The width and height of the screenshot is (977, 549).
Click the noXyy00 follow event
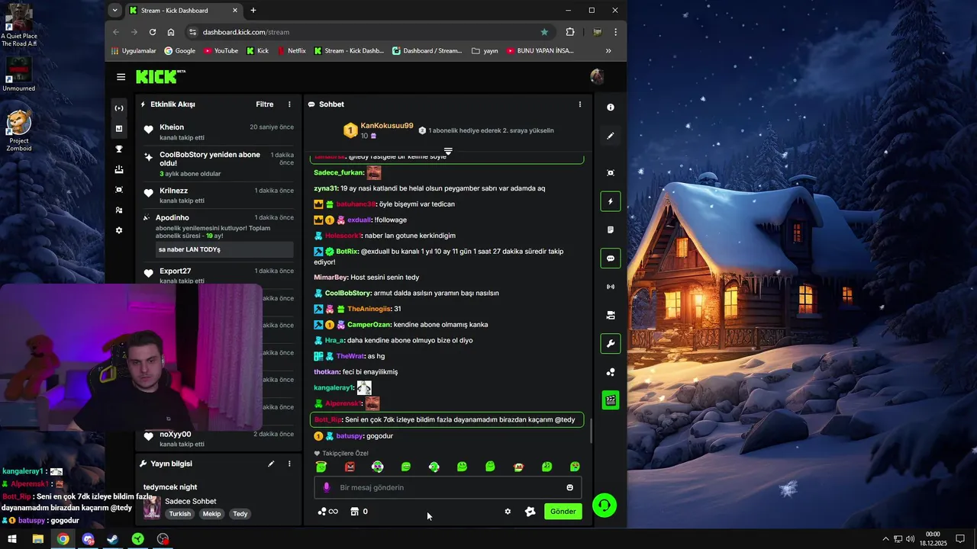click(218, 438)
